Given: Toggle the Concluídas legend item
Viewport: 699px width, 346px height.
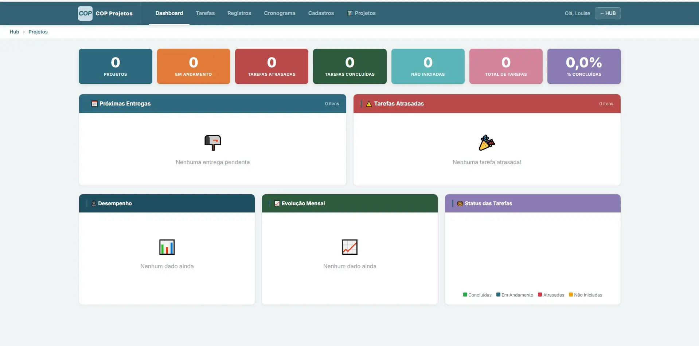Looking at the screenshot, I should point(477,295).
